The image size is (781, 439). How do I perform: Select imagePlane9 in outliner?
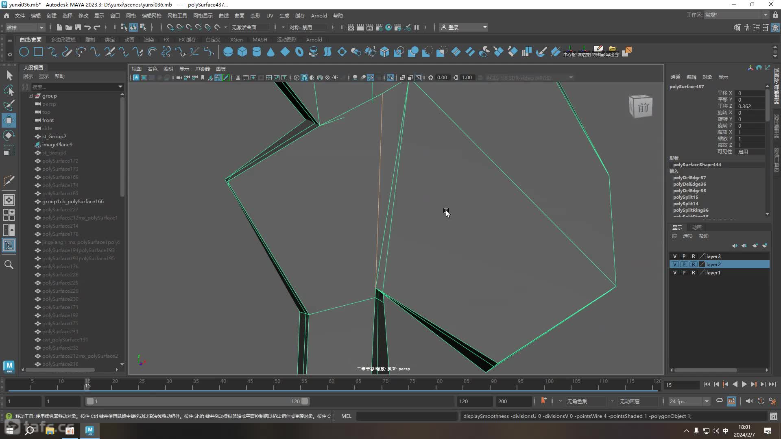pyautogui.click(x=57, y=145)
